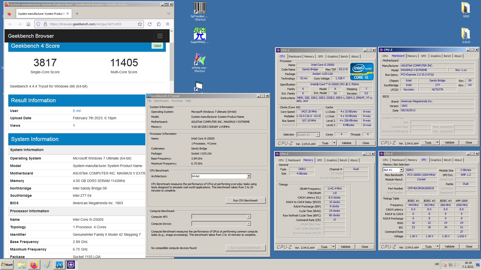Switch to Bench tab in CPU window
481x270 pixels.
(x=344, y=56)
